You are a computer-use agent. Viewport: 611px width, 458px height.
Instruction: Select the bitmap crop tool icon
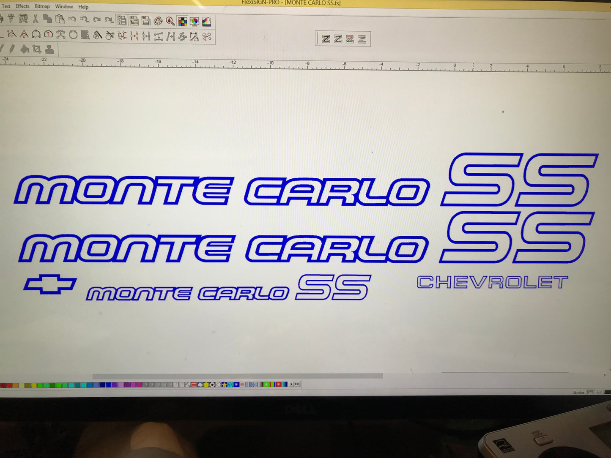point(37,49)
